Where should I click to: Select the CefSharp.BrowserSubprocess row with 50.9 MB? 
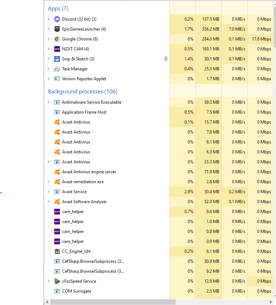[x=159, y=261]
